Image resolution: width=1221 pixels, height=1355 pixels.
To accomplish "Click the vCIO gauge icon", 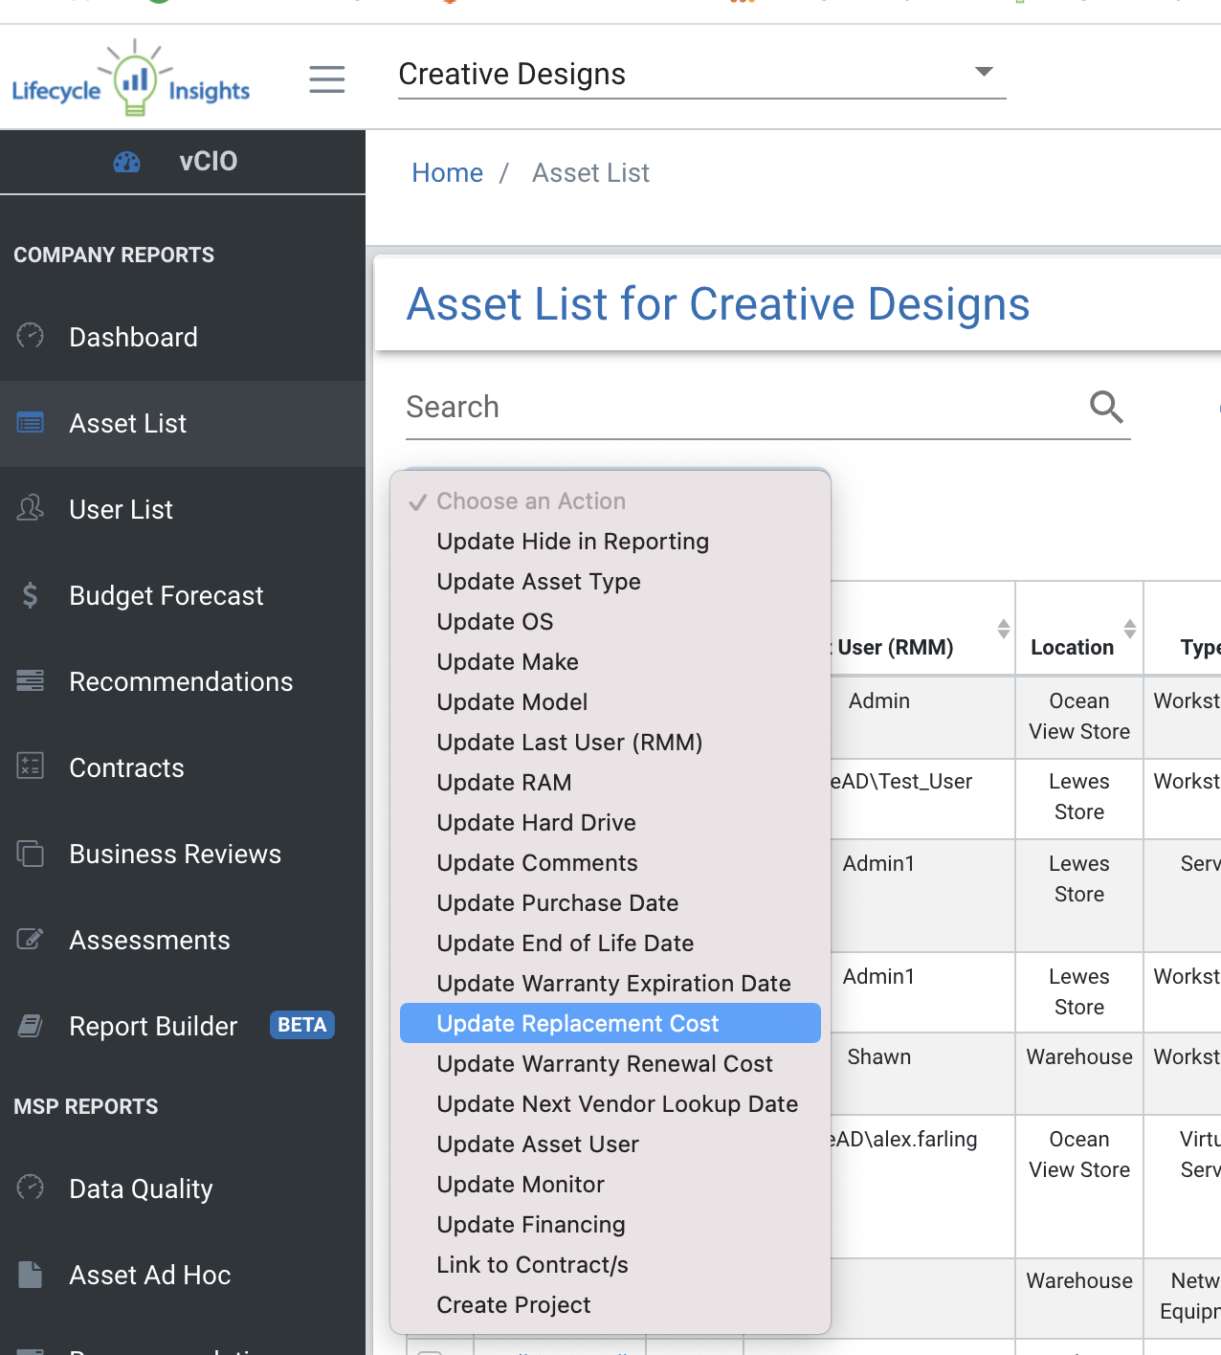I will pyautogui.click(x=126, y=162).
